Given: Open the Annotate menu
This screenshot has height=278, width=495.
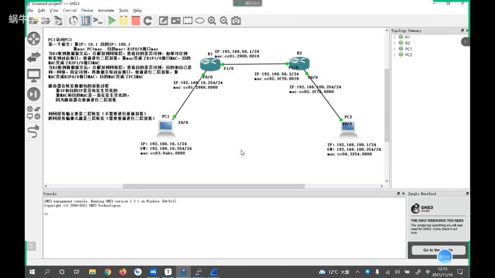Looking at the screenshot, I should (x=106, y=11).
